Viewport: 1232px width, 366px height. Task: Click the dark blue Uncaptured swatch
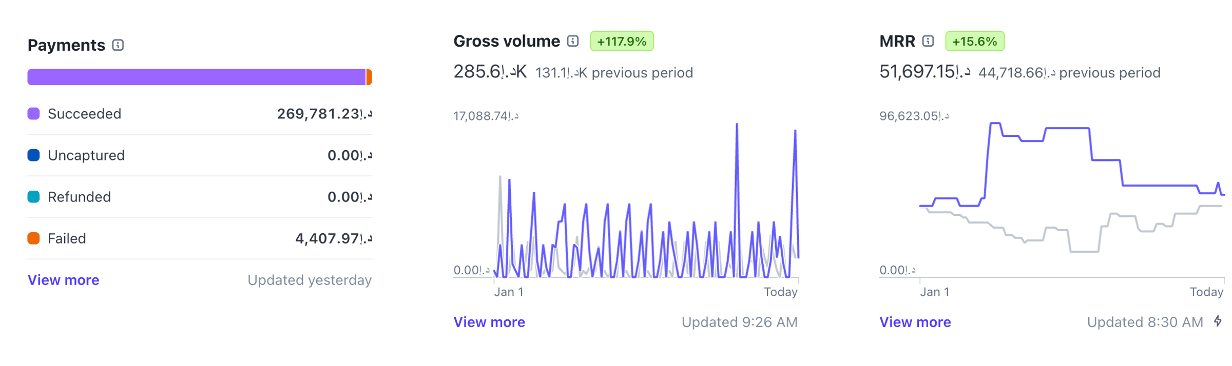(34, 155)
